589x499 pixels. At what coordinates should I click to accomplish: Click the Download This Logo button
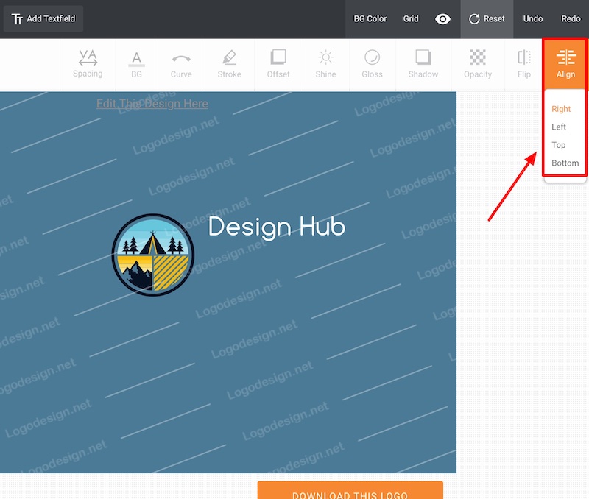pyautogui.click(x=350, y=490)
